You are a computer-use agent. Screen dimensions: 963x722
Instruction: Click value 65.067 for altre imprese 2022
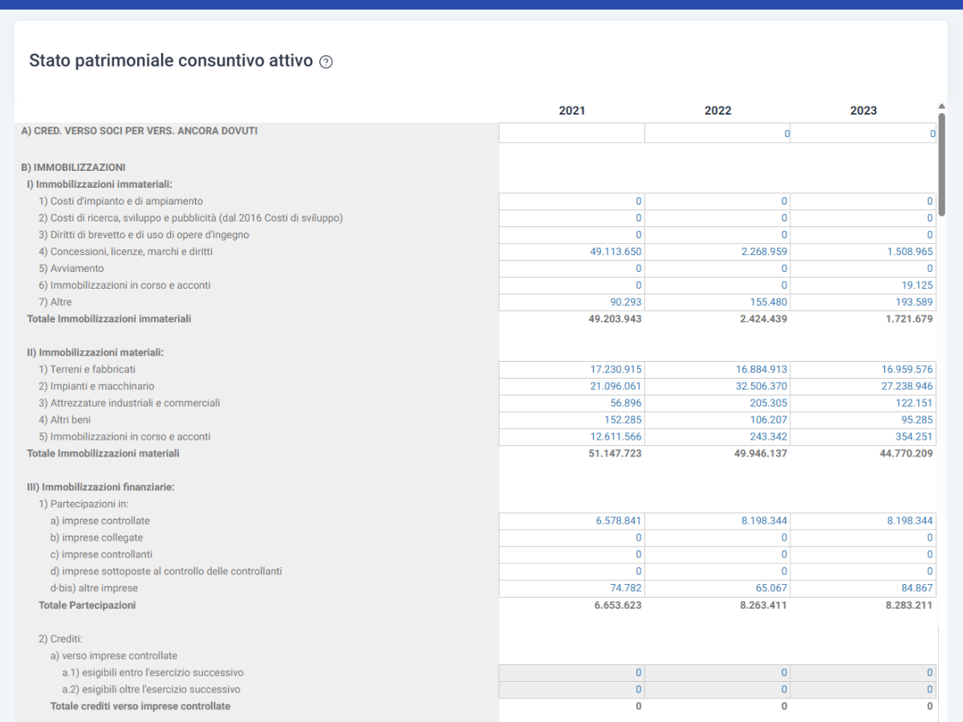772,589
